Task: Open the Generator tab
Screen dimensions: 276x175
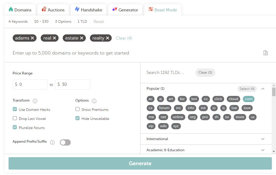Action: pos(125,10)
